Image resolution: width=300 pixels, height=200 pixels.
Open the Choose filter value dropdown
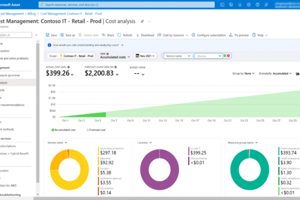coord(208,56)
